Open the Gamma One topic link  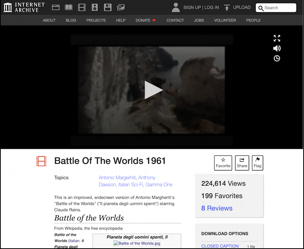[159, 185]
